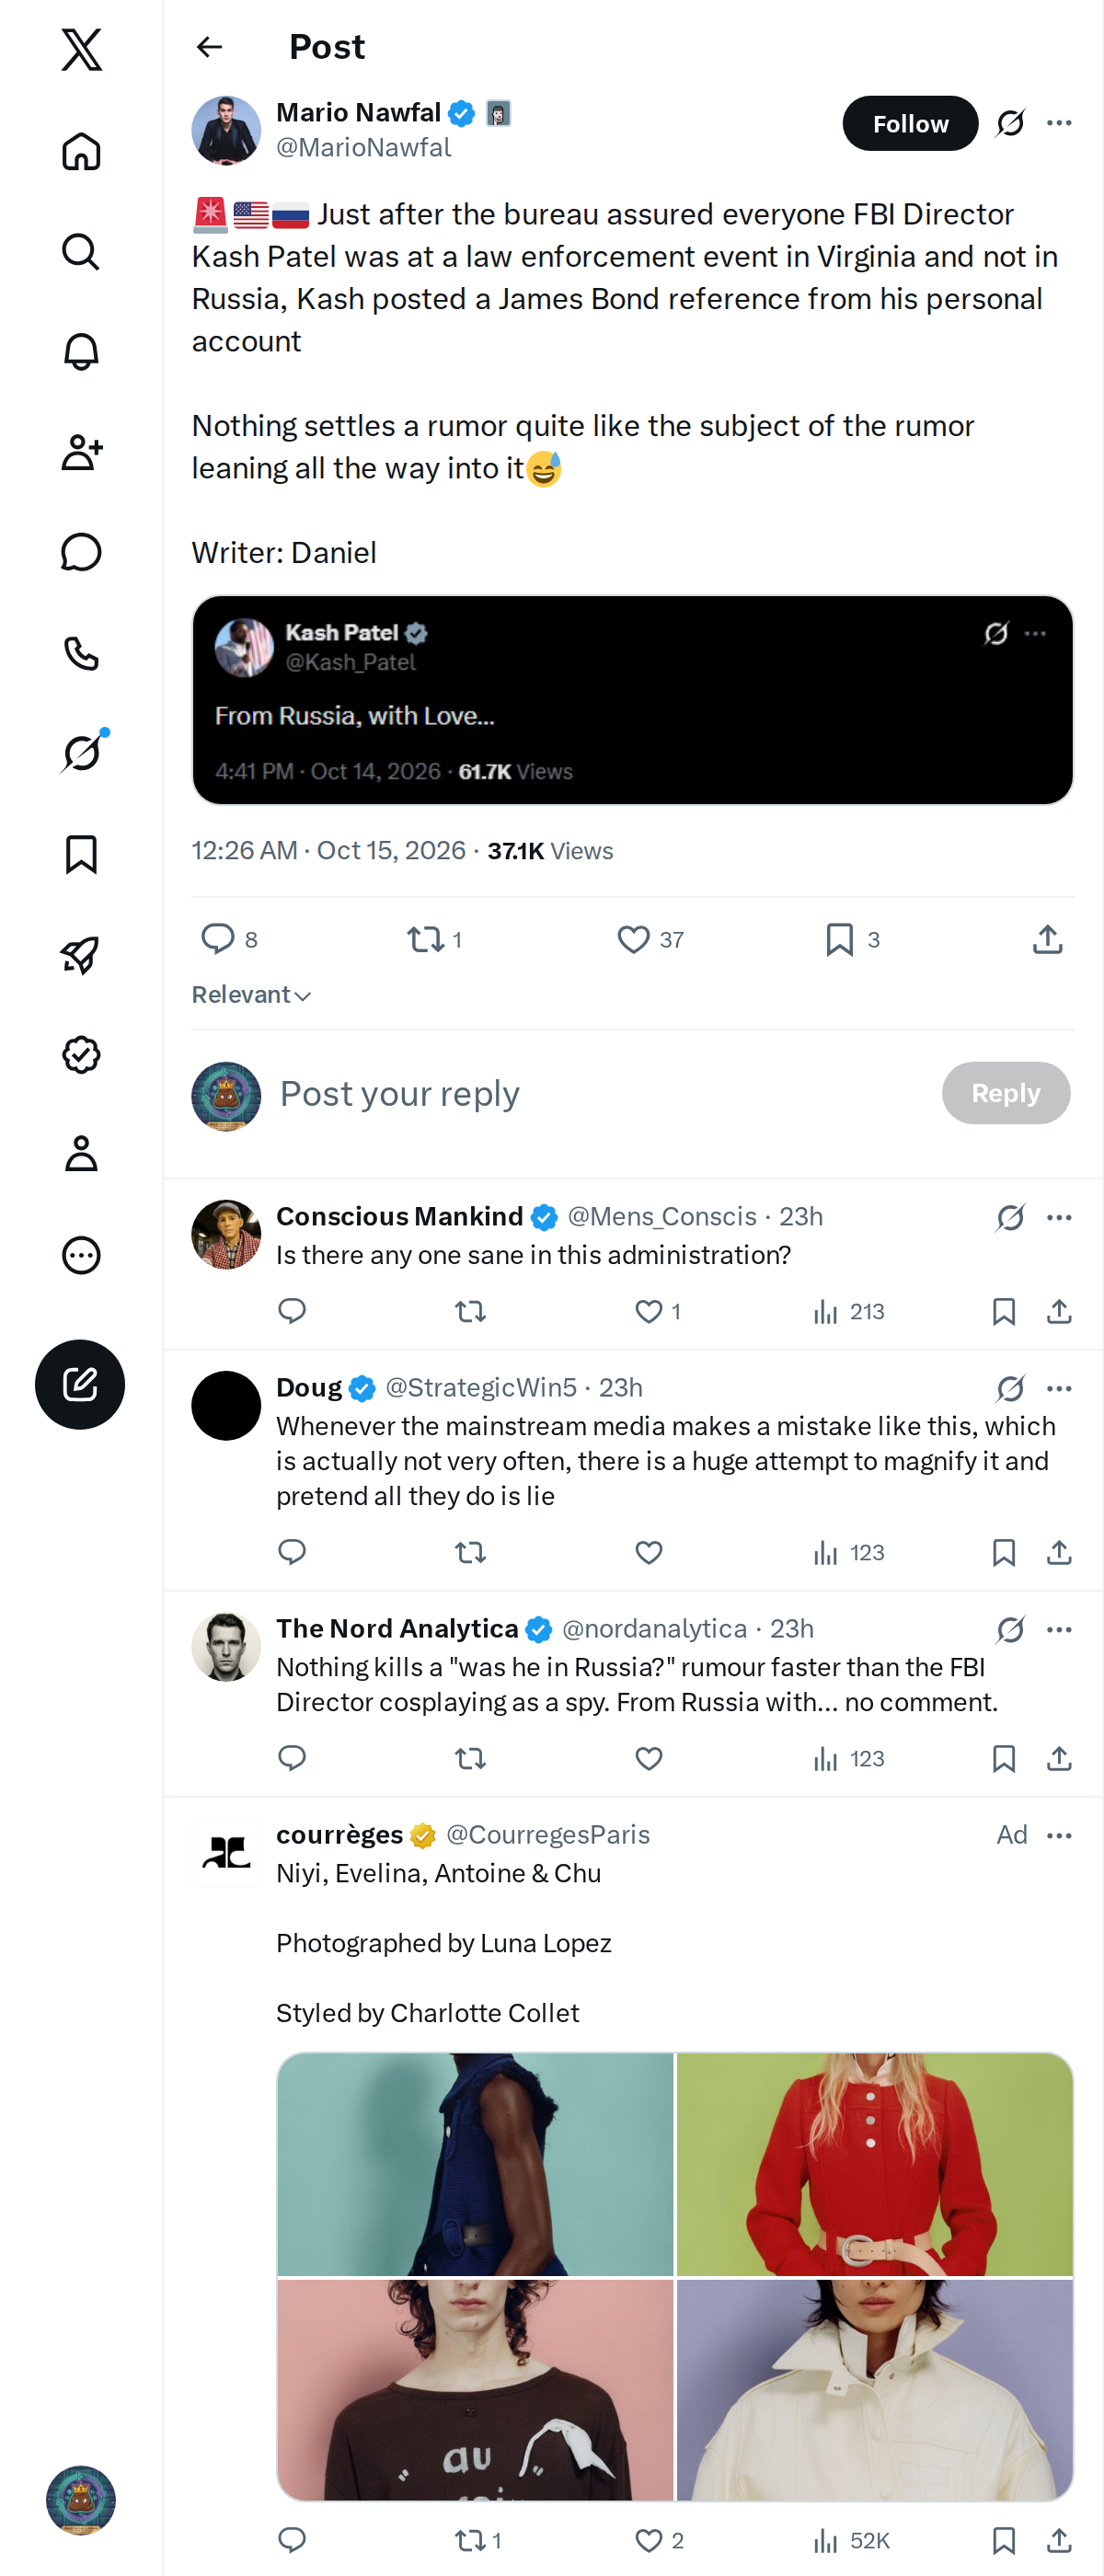Open the Verified badge sidebar item
Screen dimensions: 1104x2576
pos(81,1054)
